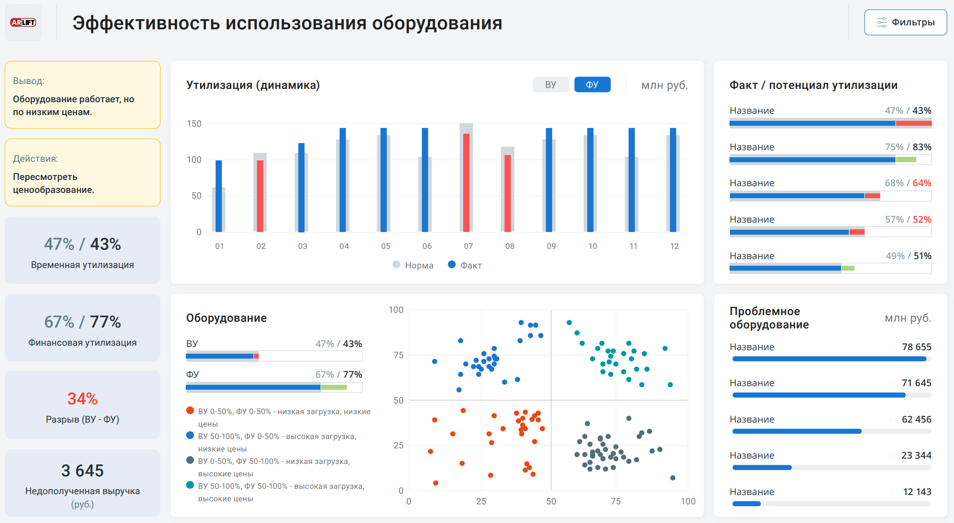The height and width of the screenshot is (523, 954).
Task: Open the Фильтры panel
Action: [905, 22]
